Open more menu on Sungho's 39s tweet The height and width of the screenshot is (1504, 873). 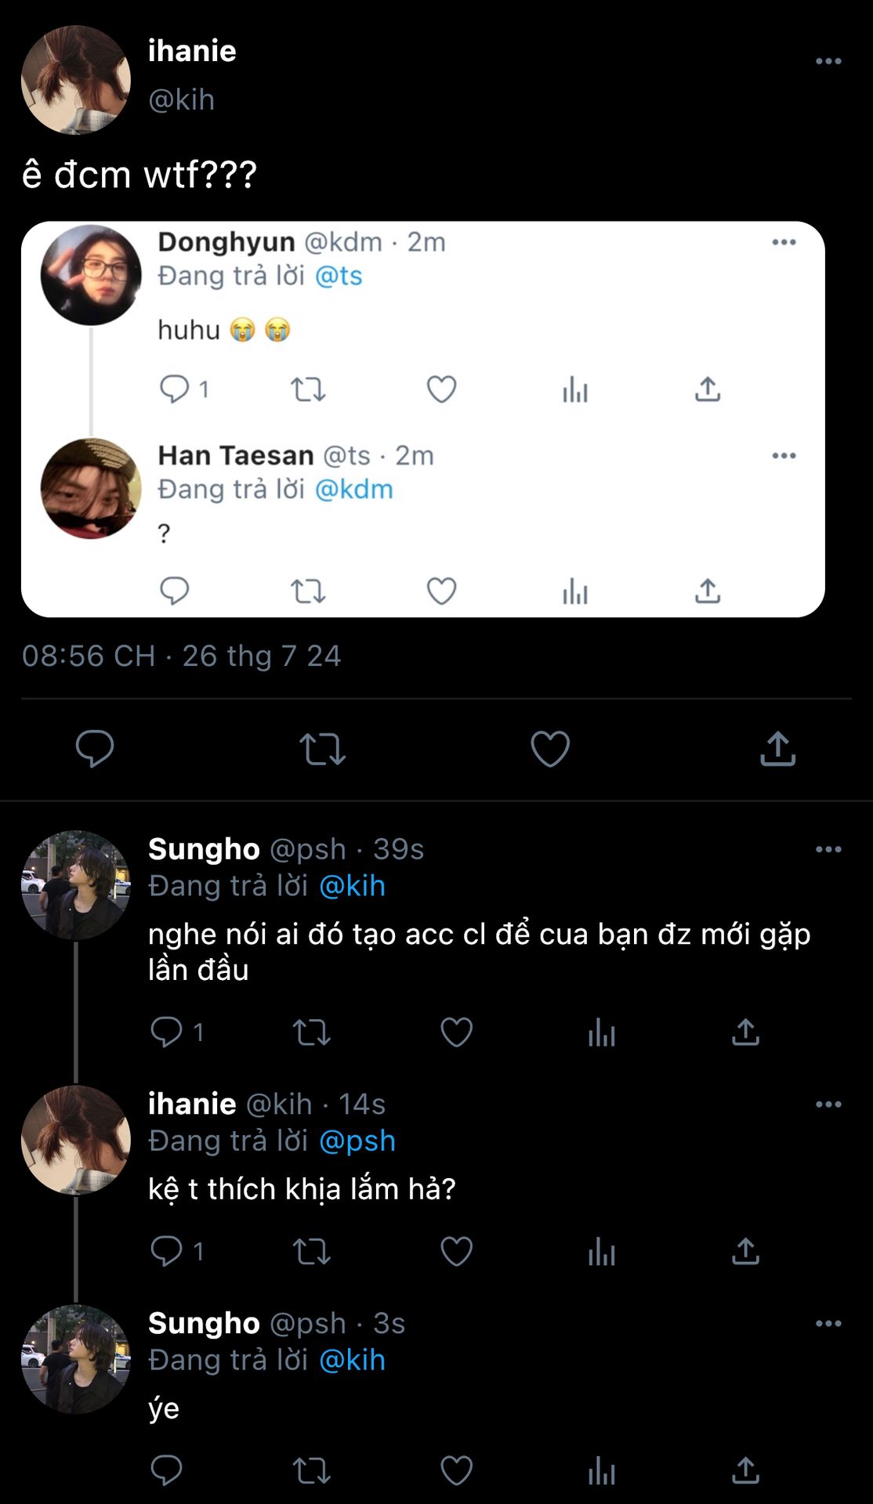click(828, 849)
